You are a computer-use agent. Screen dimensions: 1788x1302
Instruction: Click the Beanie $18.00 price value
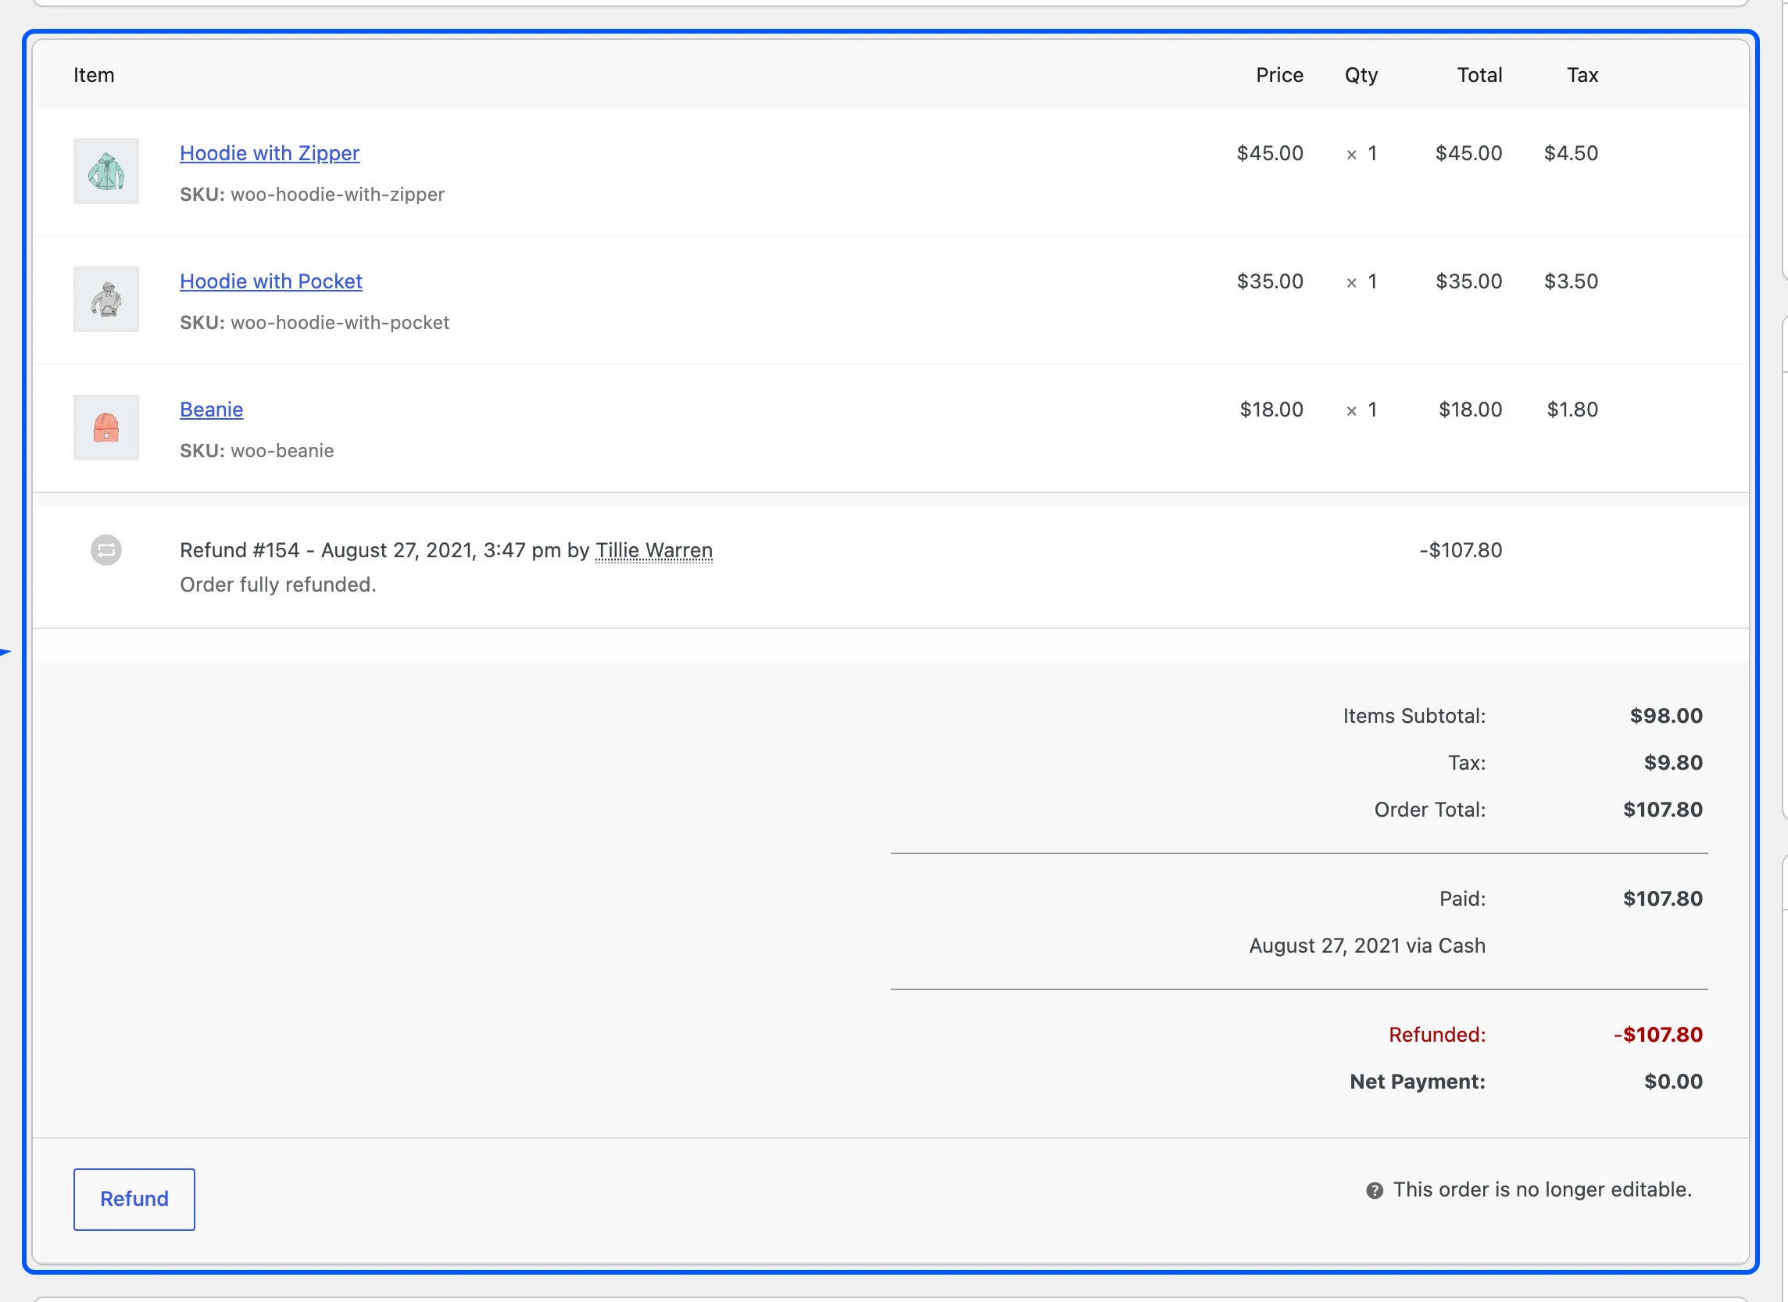(x=1271, y=410)
